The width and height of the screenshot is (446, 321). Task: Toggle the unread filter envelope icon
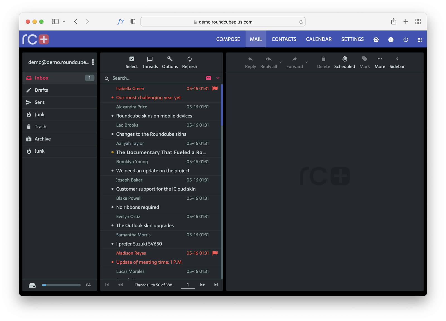click(x=208, y=78)
